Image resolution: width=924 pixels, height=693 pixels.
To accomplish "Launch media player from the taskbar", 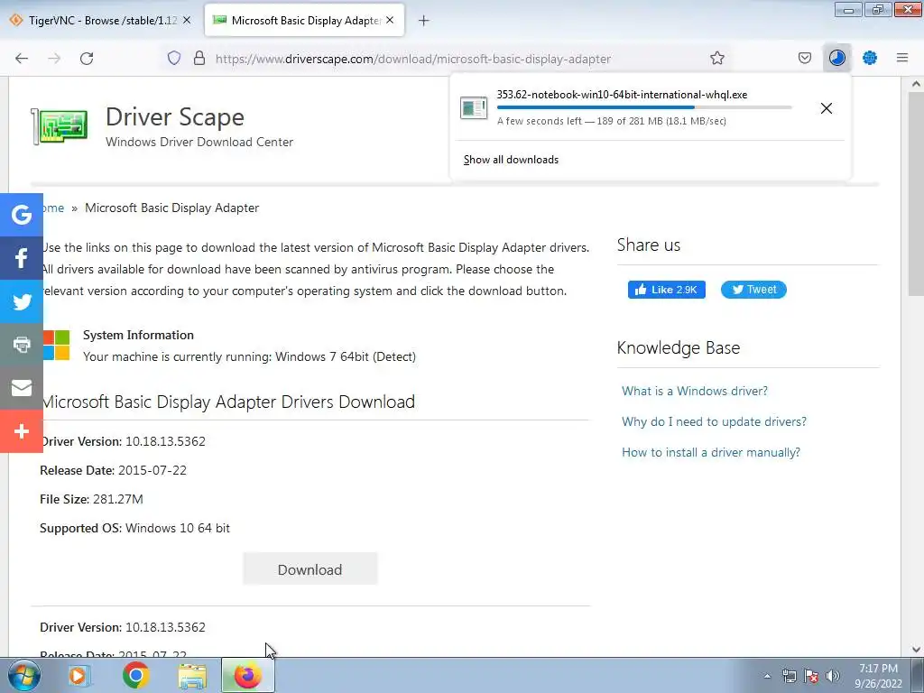I will pos(79,675).
